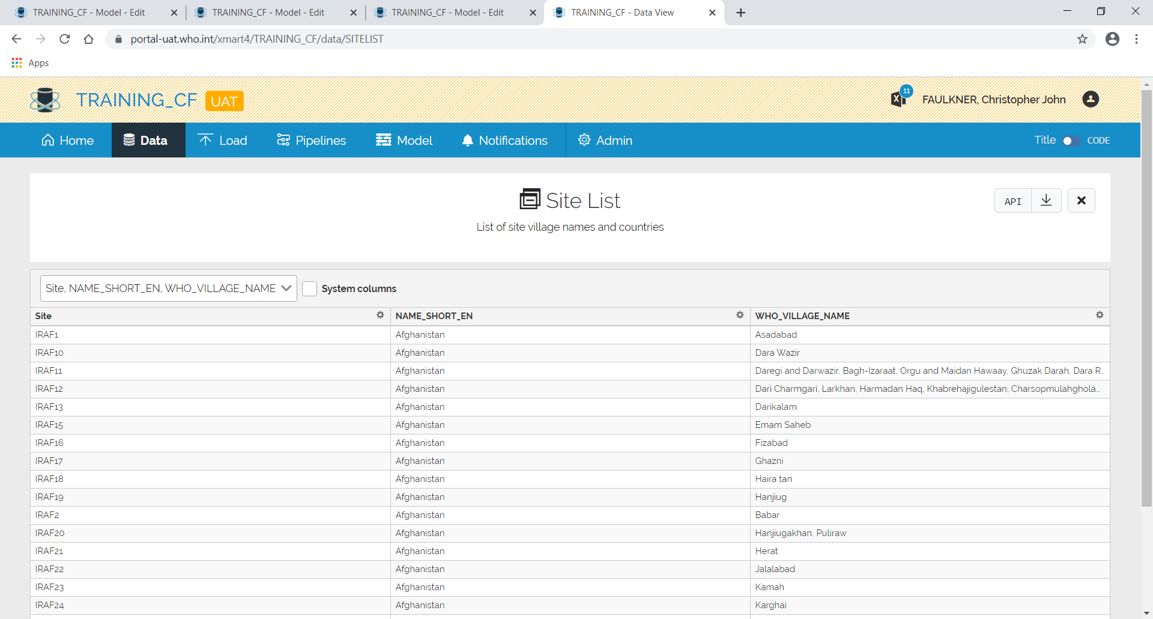Expand the NAME_SHORT_EN column settings
The image size is (1153, 619).
(x=740, y=315)
